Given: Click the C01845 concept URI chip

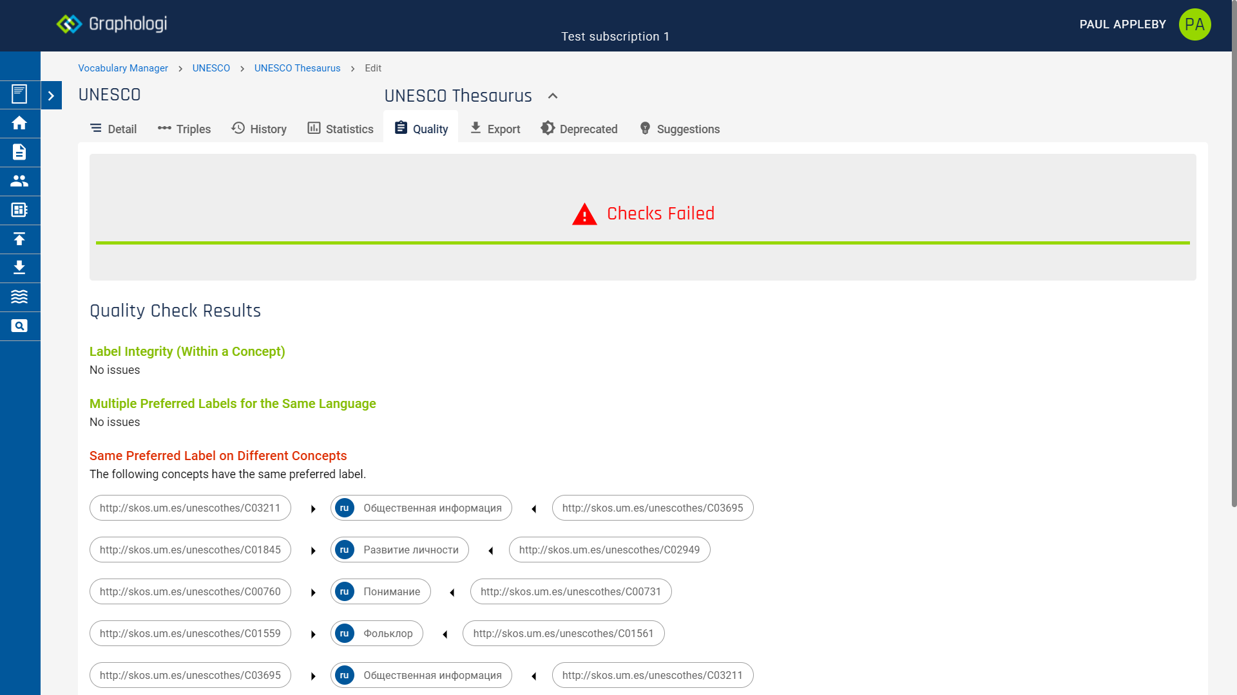Looking at the screenshot, I should click(x=190, y=550).
